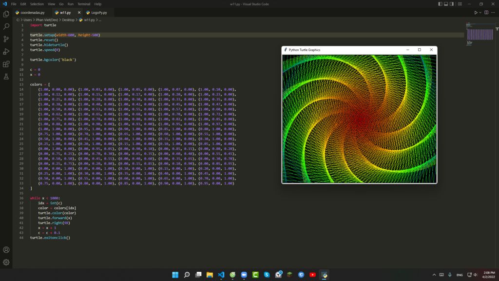Click the Python Turtle Graphics title feather icon
Image resolution: width=499 pixels, height=281 pixels.
[286, 50]
